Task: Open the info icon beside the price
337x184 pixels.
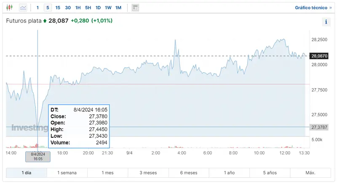Action: point(326,22)
